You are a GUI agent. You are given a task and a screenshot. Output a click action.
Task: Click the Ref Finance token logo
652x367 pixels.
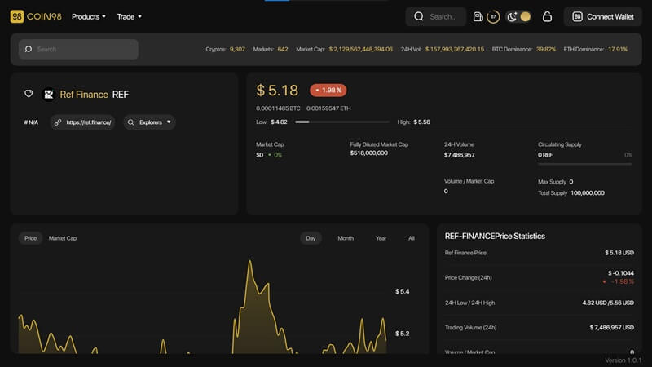click(49, 95)
